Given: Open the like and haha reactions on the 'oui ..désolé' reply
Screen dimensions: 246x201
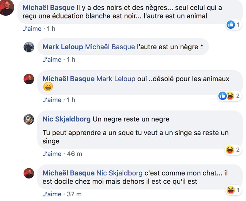Looking at the screenshot, I should click(226, 96).
